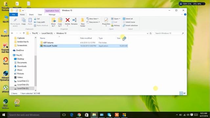
Task: Click the Help question mark icon
Action: tap(185, 14)
